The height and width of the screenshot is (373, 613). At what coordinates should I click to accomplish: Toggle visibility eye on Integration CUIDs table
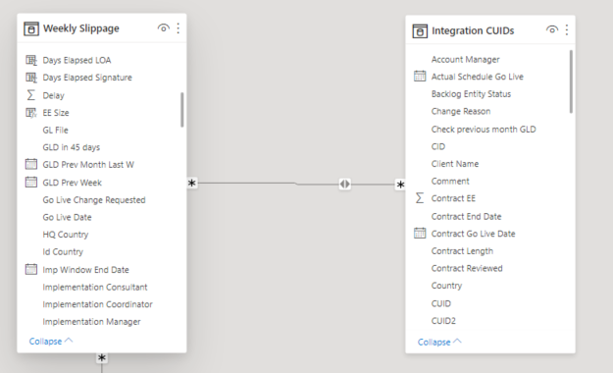pyautogui.click(x=552, y=29)
